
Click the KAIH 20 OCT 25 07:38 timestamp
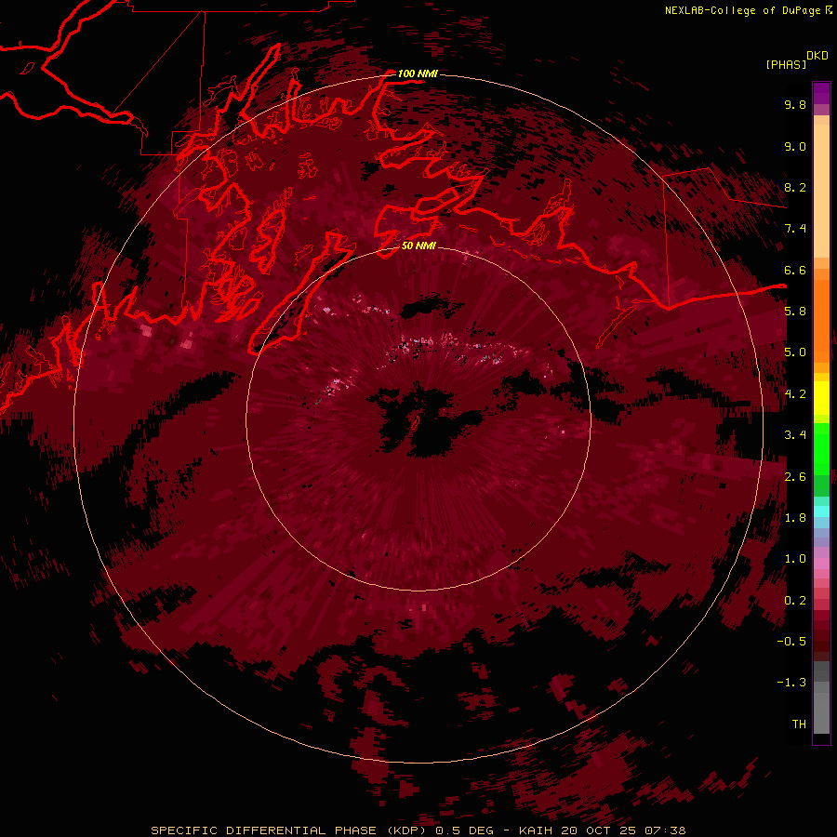click(x=602, y=830)
